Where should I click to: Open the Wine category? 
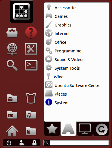click(x=77, y=77)
